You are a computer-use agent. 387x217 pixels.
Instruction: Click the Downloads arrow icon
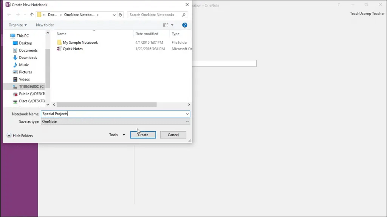click(x=15, y=57)
